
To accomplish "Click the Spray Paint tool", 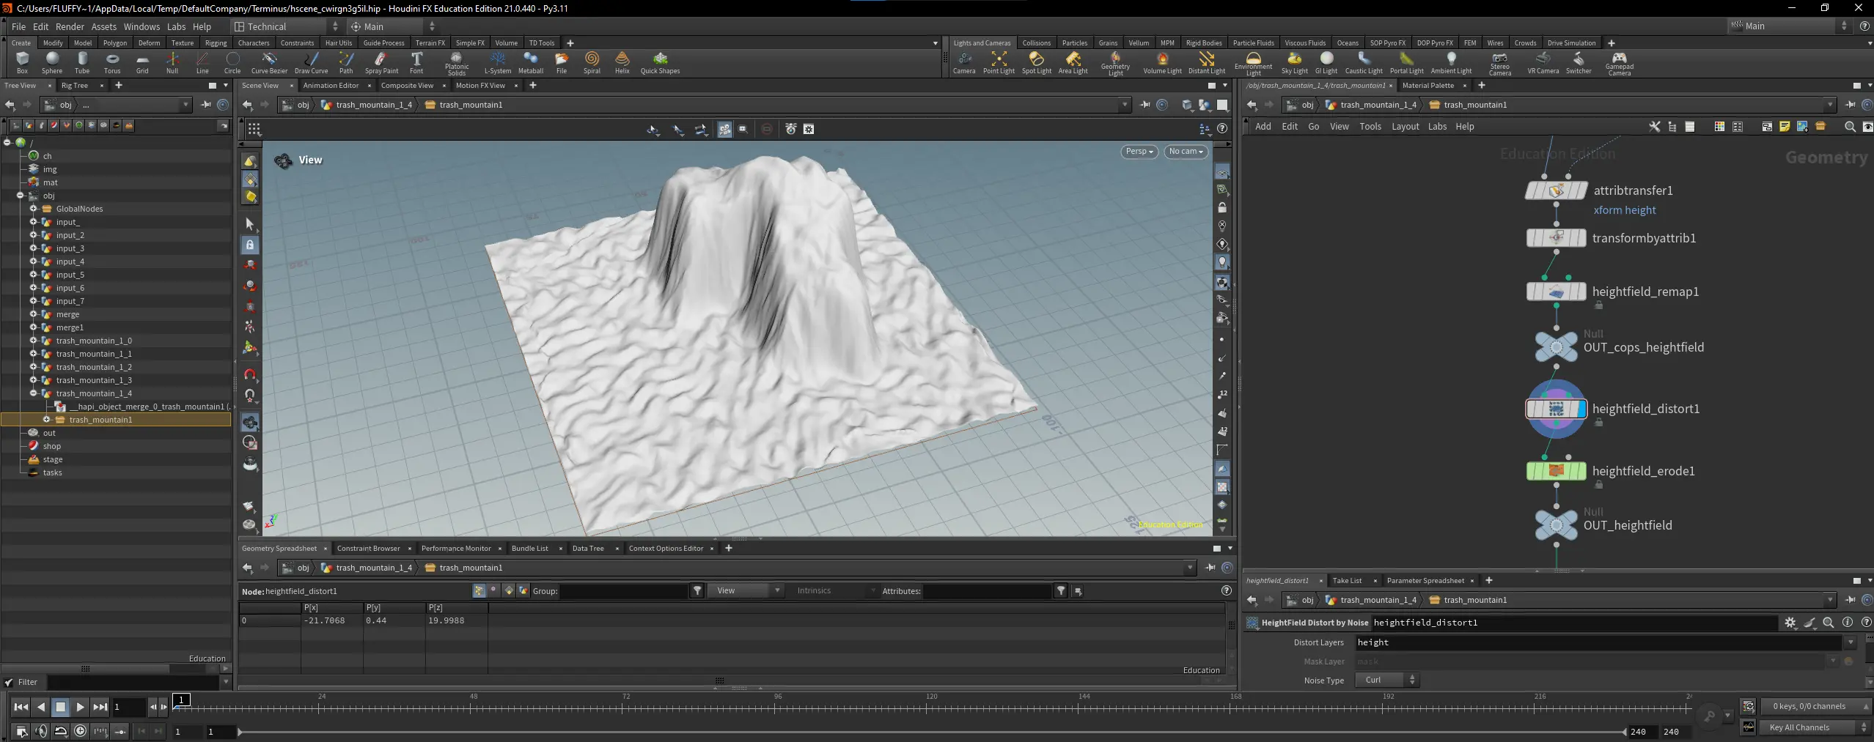I will tap(381, 62).
